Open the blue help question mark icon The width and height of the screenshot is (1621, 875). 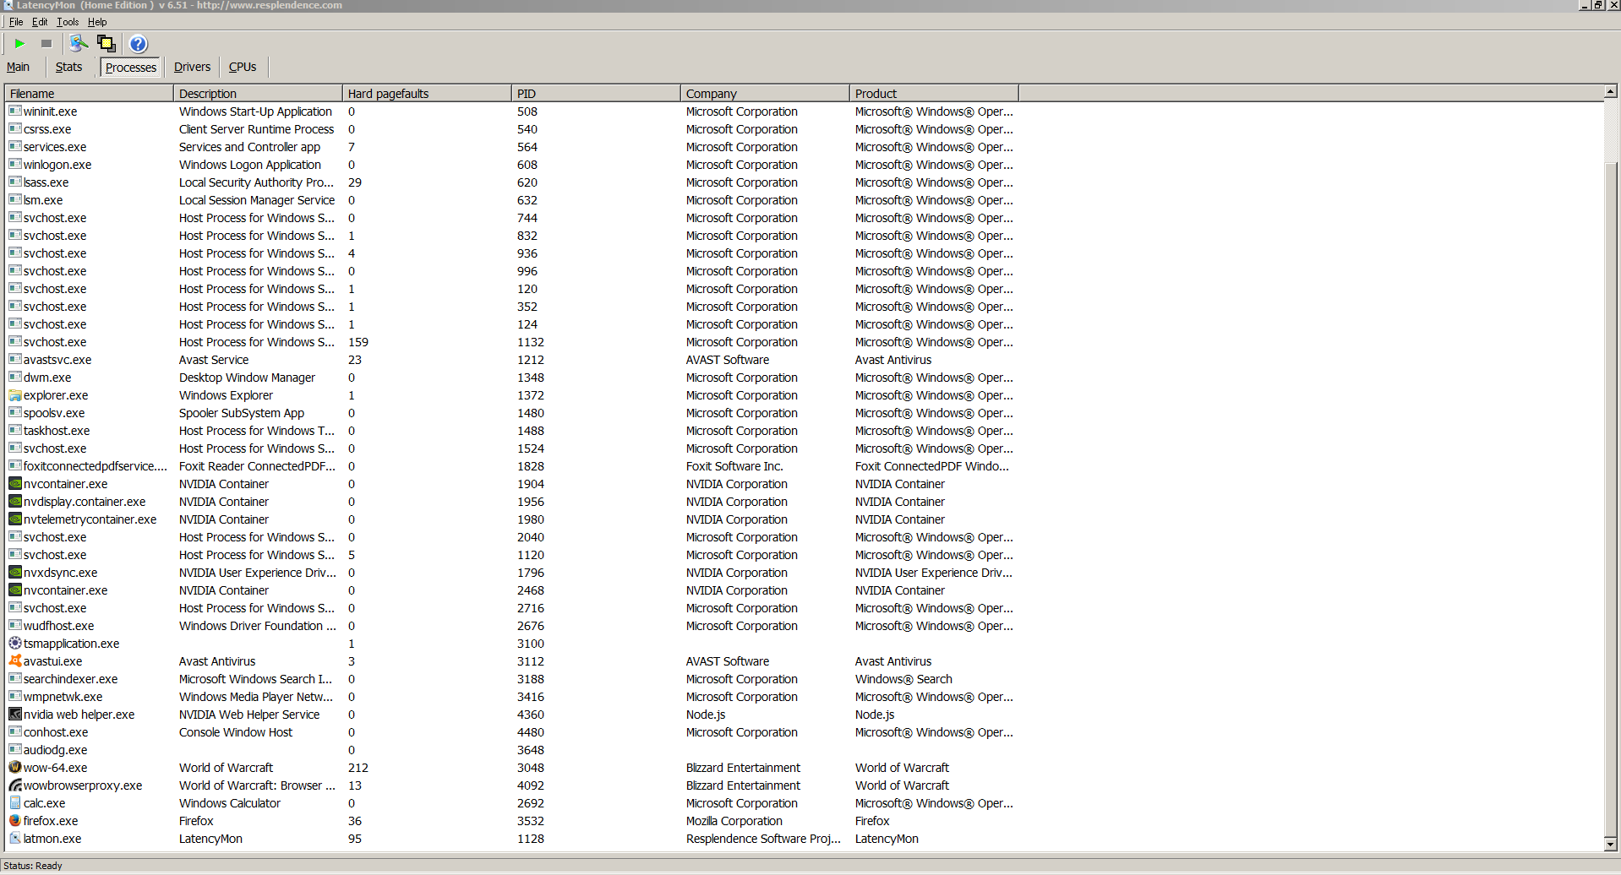(139, 43)
